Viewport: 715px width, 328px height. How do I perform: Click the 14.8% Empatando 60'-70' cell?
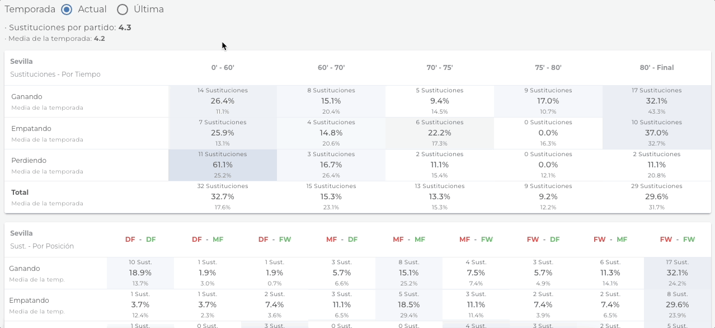(331, 133)
